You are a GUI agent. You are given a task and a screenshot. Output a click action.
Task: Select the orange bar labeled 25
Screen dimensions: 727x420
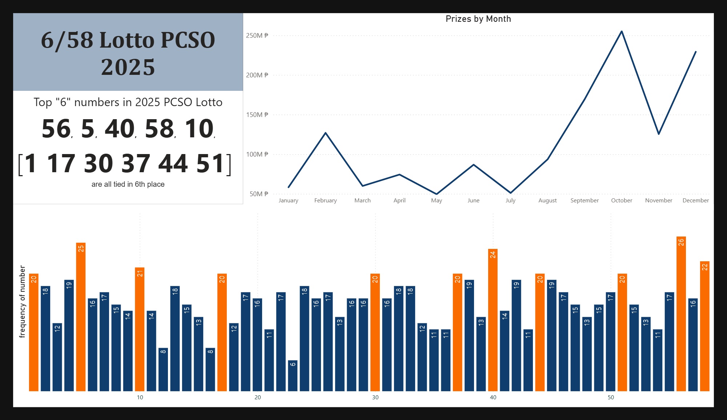point(81,317)
